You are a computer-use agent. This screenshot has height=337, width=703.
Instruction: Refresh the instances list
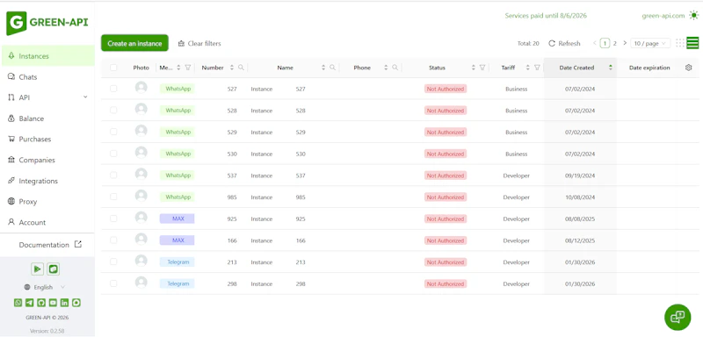point(564,43)
